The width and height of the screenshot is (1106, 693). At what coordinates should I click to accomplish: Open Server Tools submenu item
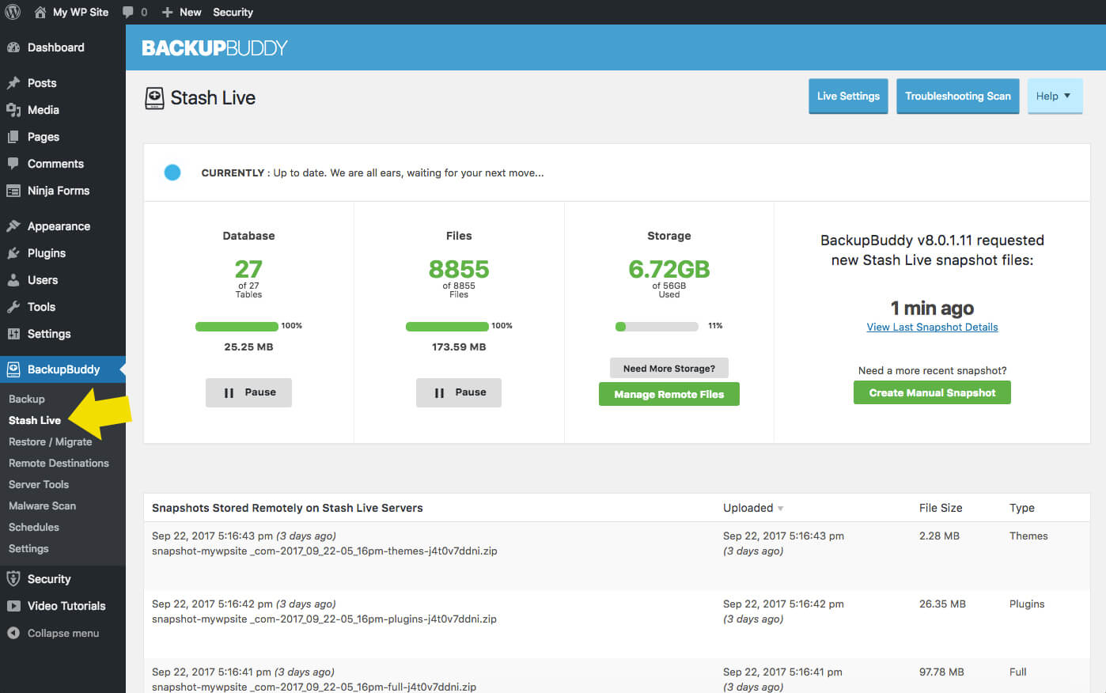(x=39, y=484)
